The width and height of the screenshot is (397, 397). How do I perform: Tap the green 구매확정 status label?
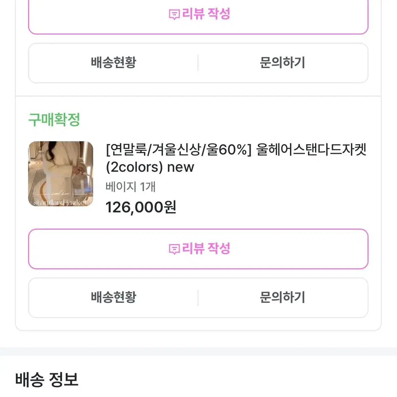click(54, 120)
